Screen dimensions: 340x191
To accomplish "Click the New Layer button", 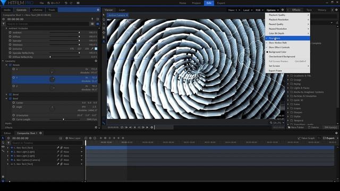I will tap(73, 138).
